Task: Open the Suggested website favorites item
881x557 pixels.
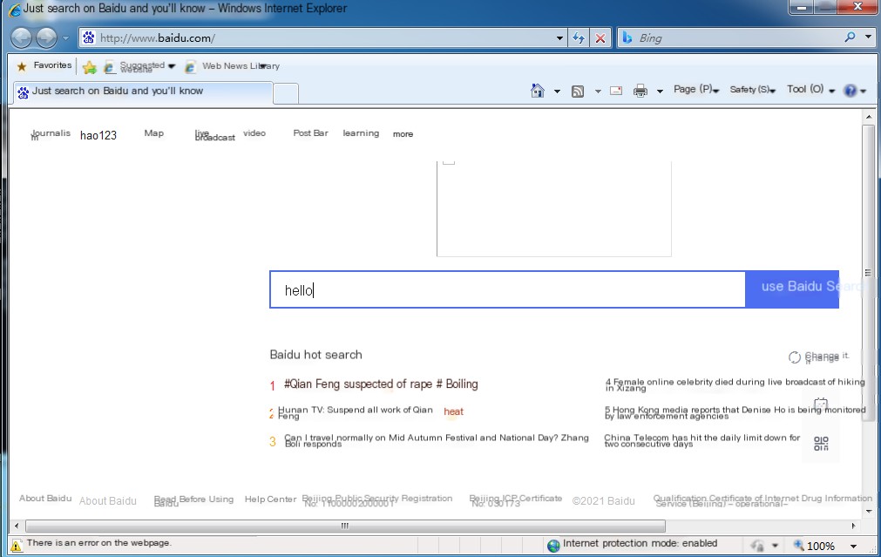Action: 139,66
